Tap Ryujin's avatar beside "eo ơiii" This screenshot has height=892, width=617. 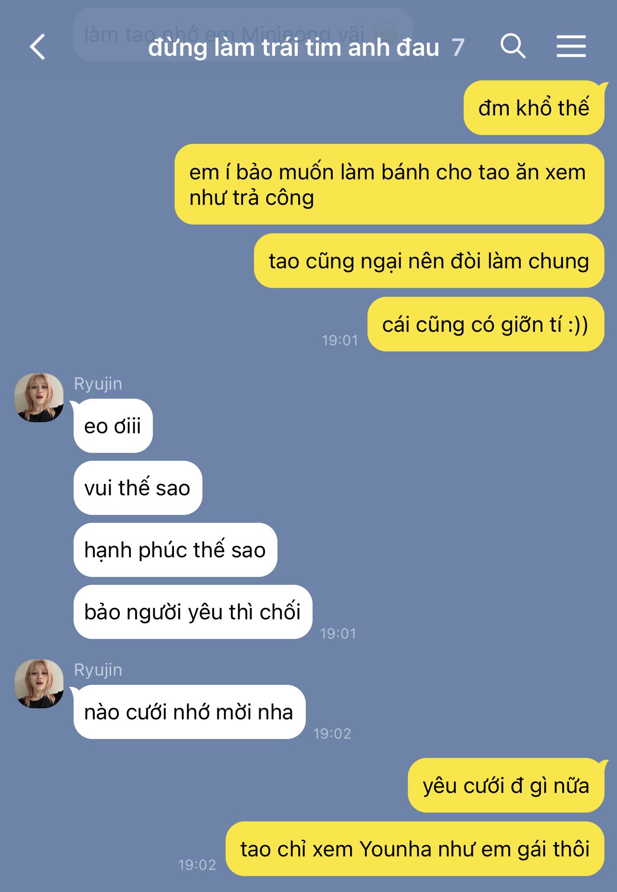point(39,398)
